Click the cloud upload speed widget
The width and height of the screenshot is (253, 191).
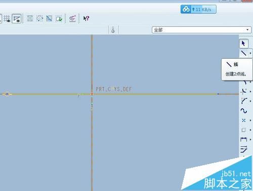click(198, 9)
